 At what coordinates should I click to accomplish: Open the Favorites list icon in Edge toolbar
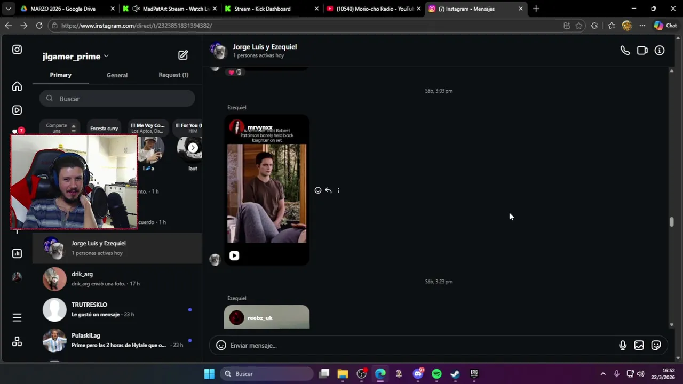(x=611, y=26)
